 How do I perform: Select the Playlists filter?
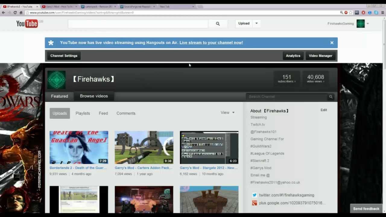(83, 113)
